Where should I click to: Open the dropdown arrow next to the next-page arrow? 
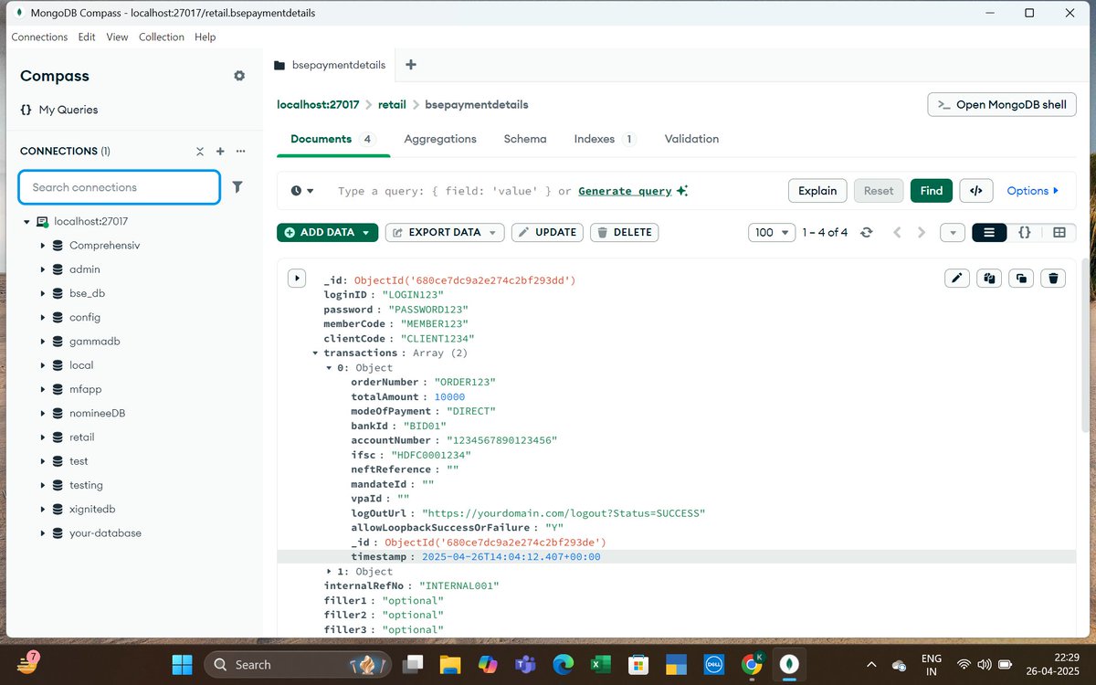(953, 233)
